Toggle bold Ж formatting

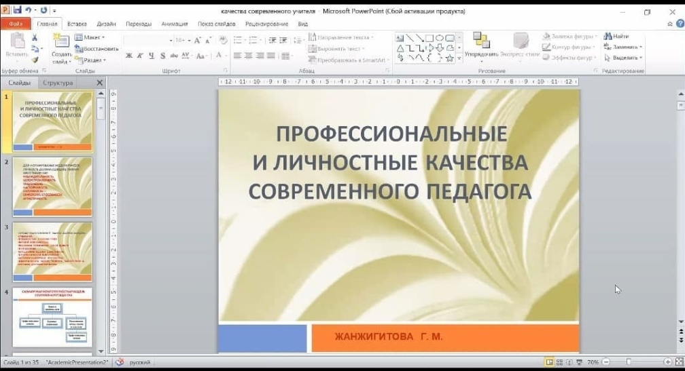coord(129,56)
